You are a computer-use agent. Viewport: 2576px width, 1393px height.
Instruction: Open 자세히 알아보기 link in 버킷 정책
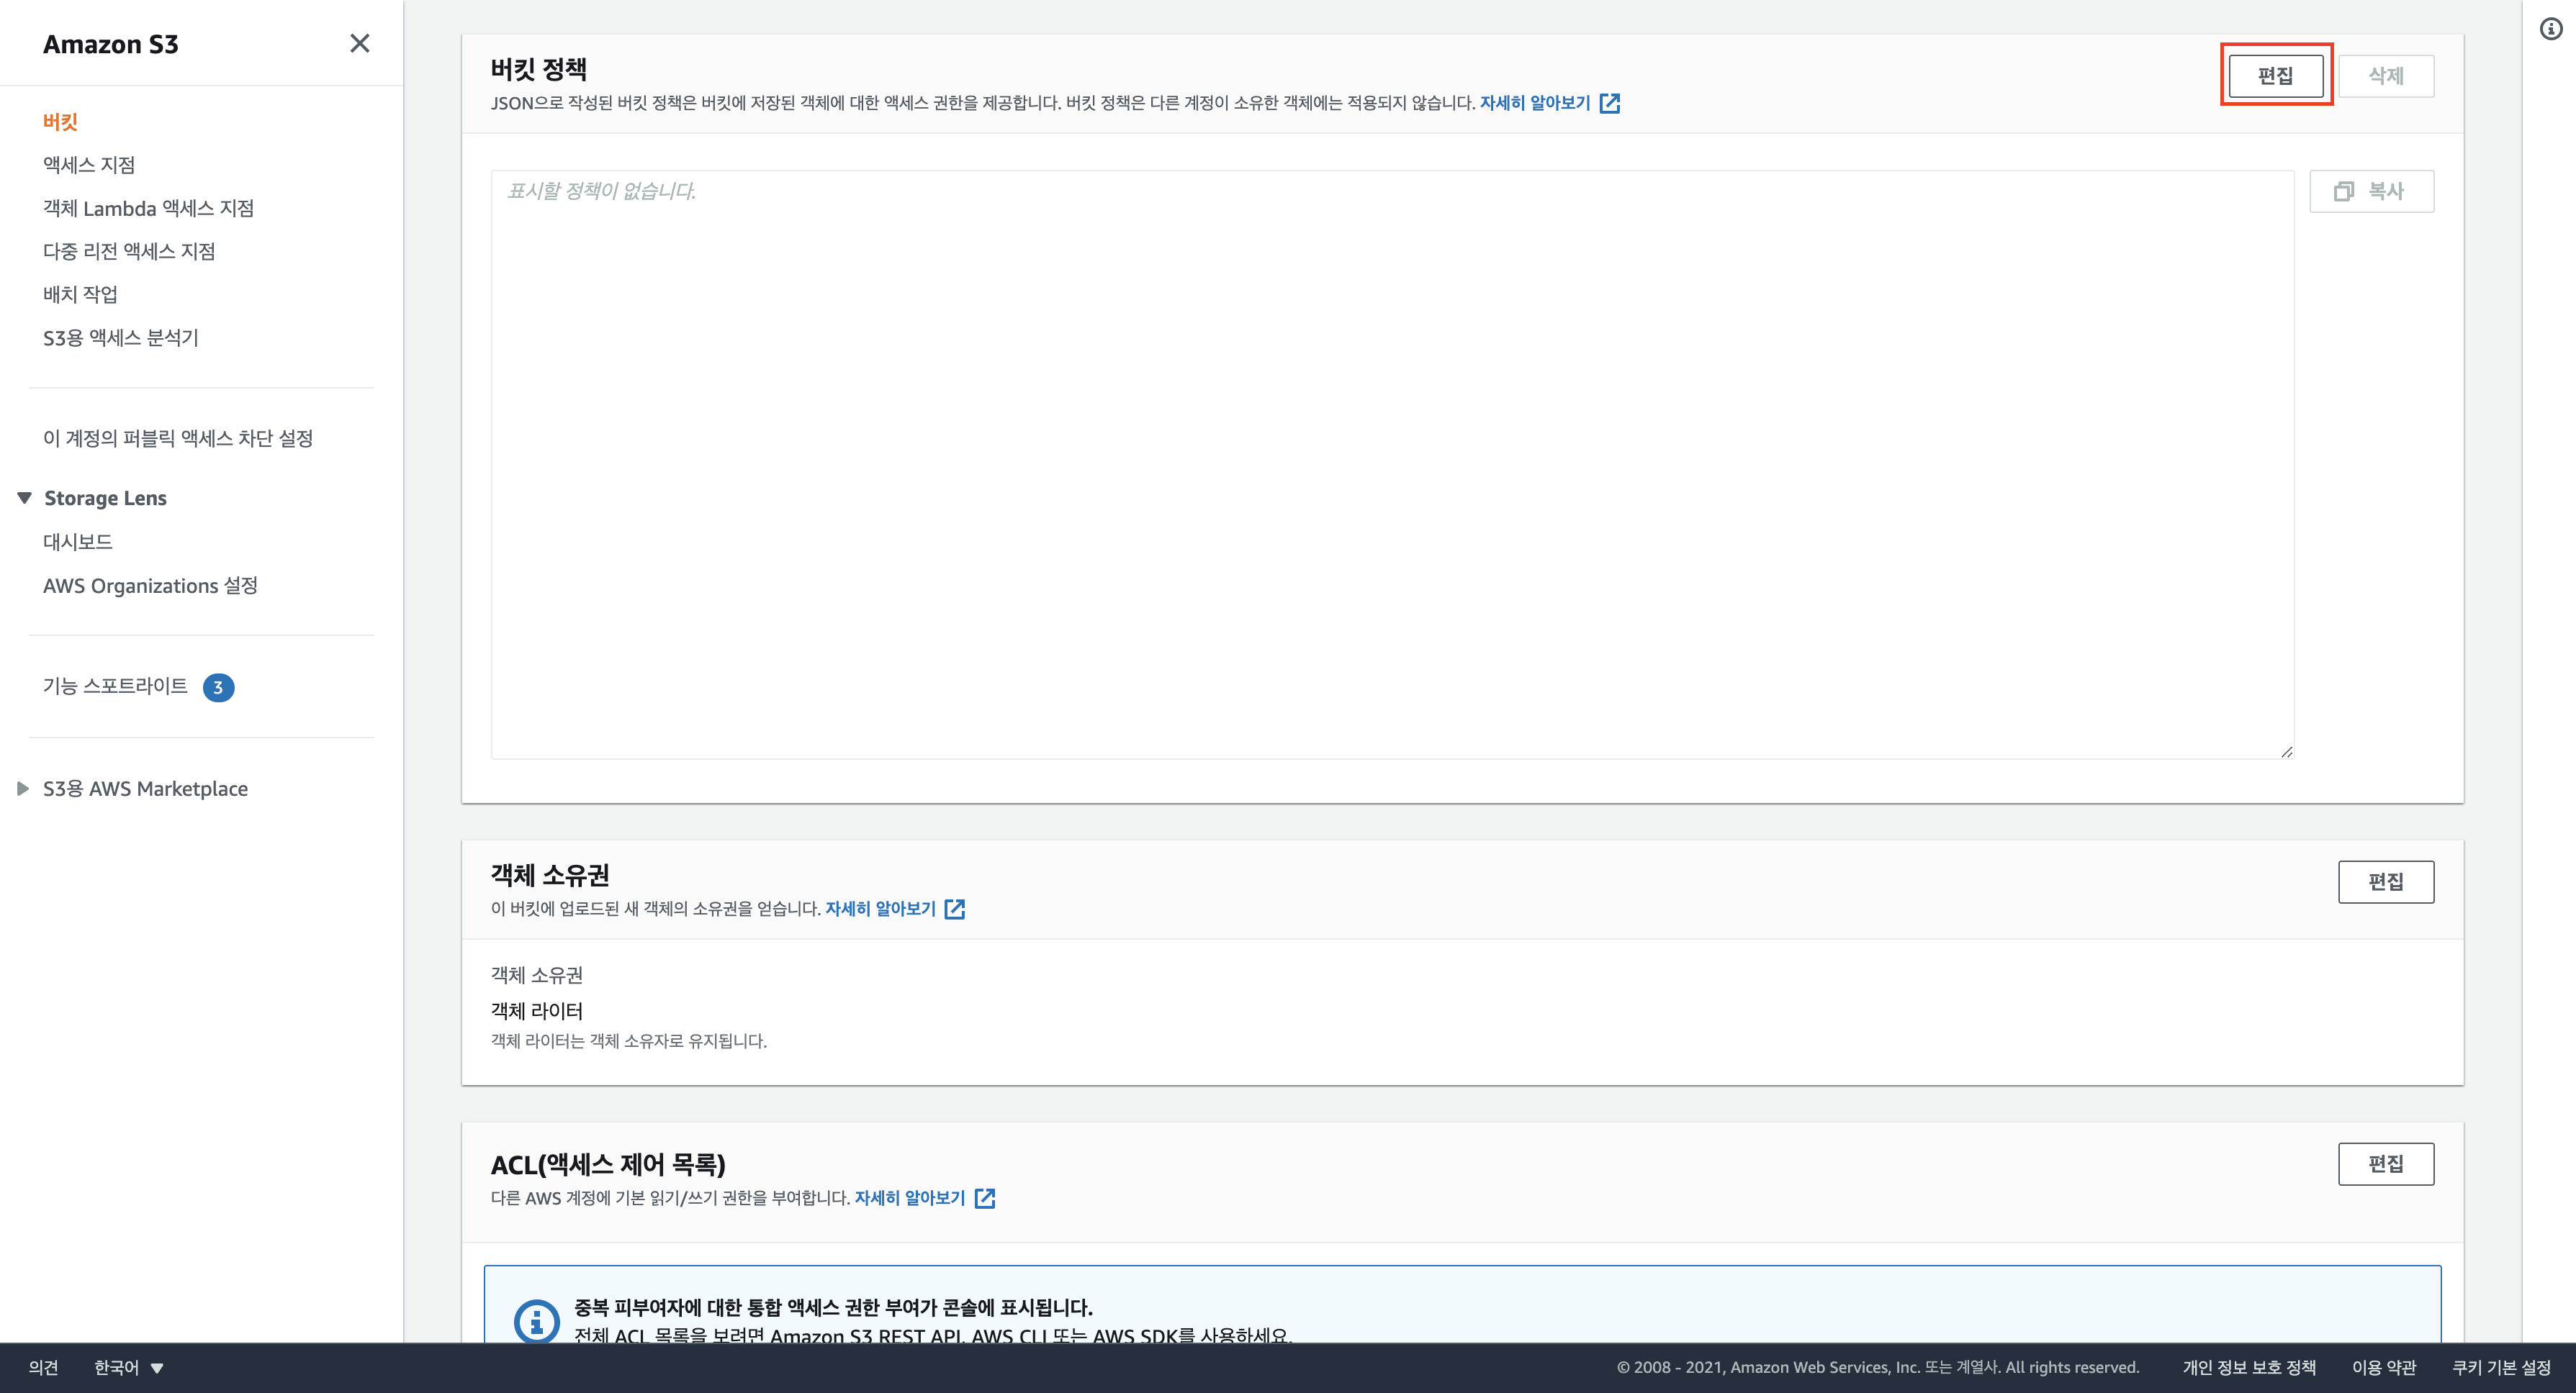[1534, 103]
